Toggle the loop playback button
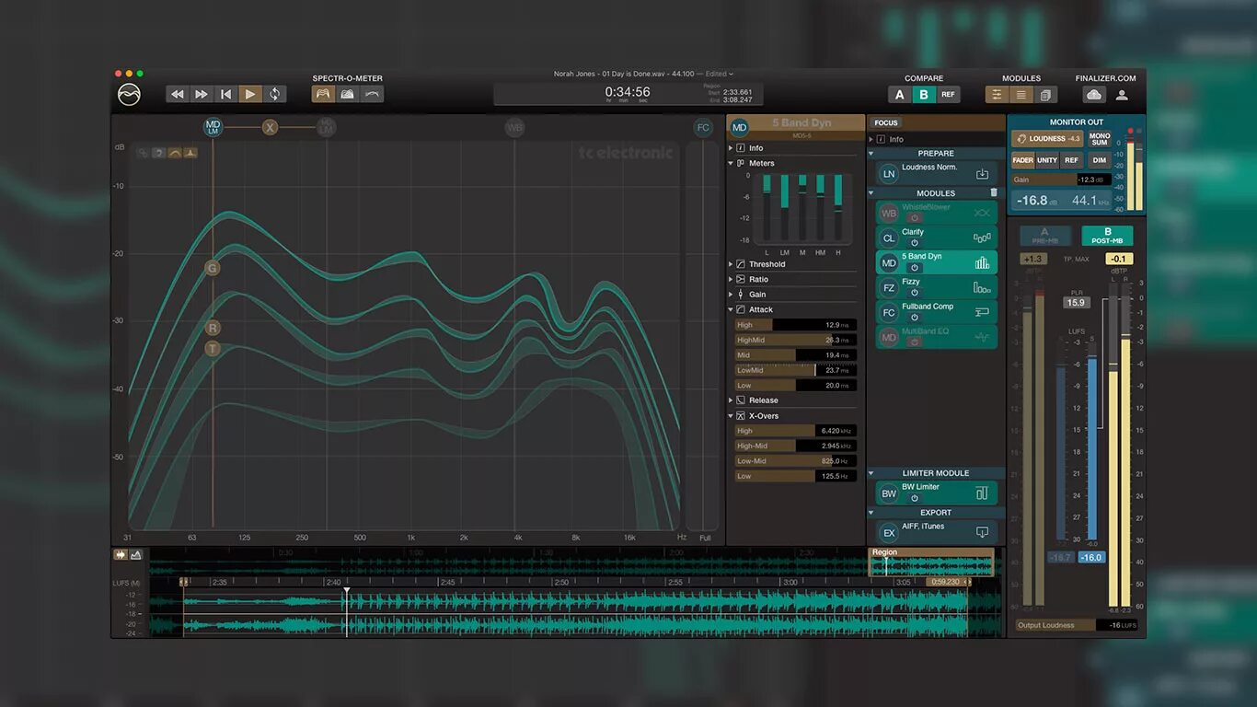 274,94
